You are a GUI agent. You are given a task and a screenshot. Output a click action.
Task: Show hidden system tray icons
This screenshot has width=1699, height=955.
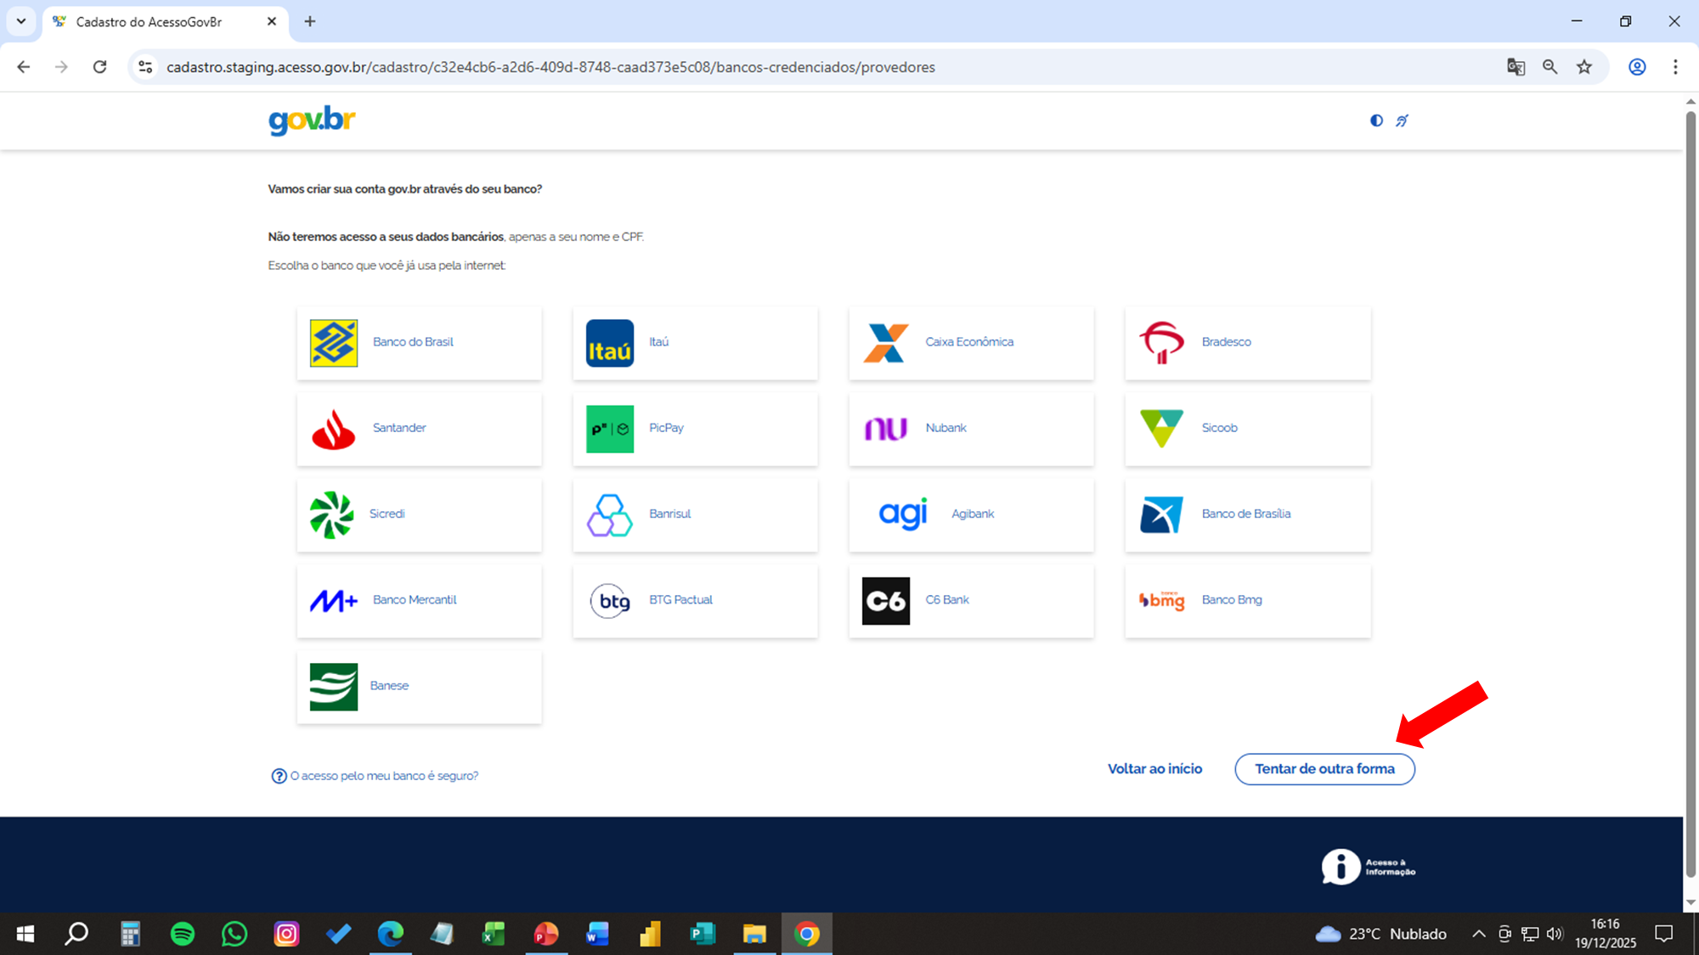[x=1479, y=934]
